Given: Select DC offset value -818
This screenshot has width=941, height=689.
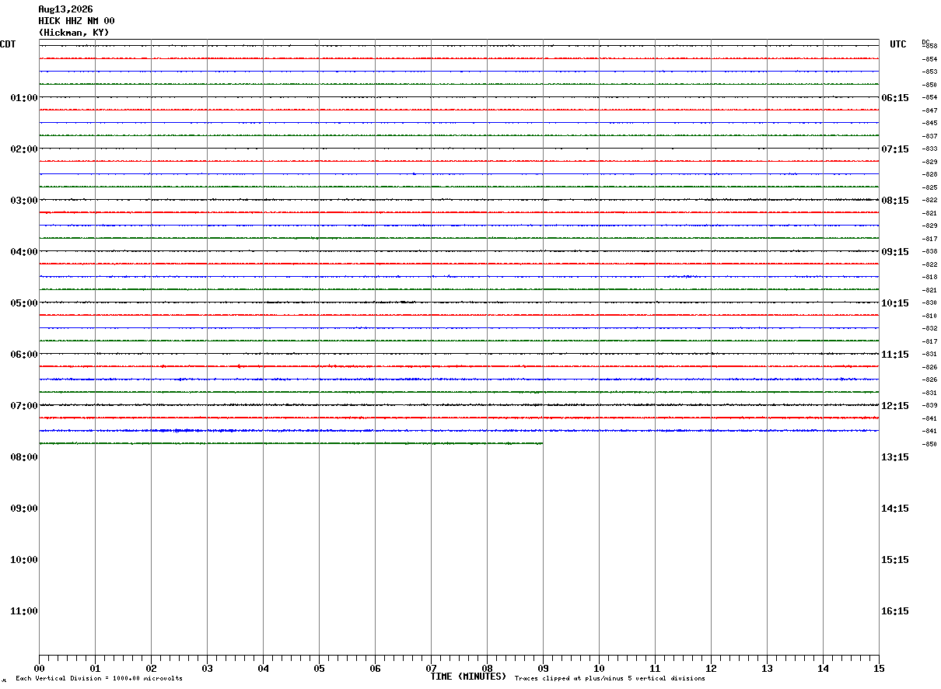Looking at the screenshot, I should (930, 278).
